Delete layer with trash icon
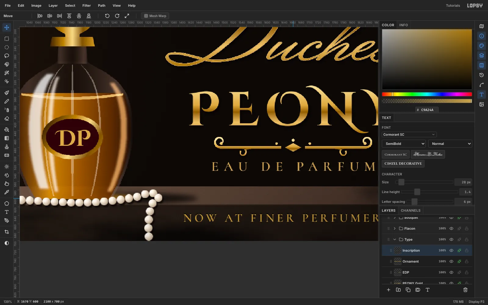The width and height of the screenshot is (488, 305). 465,290
